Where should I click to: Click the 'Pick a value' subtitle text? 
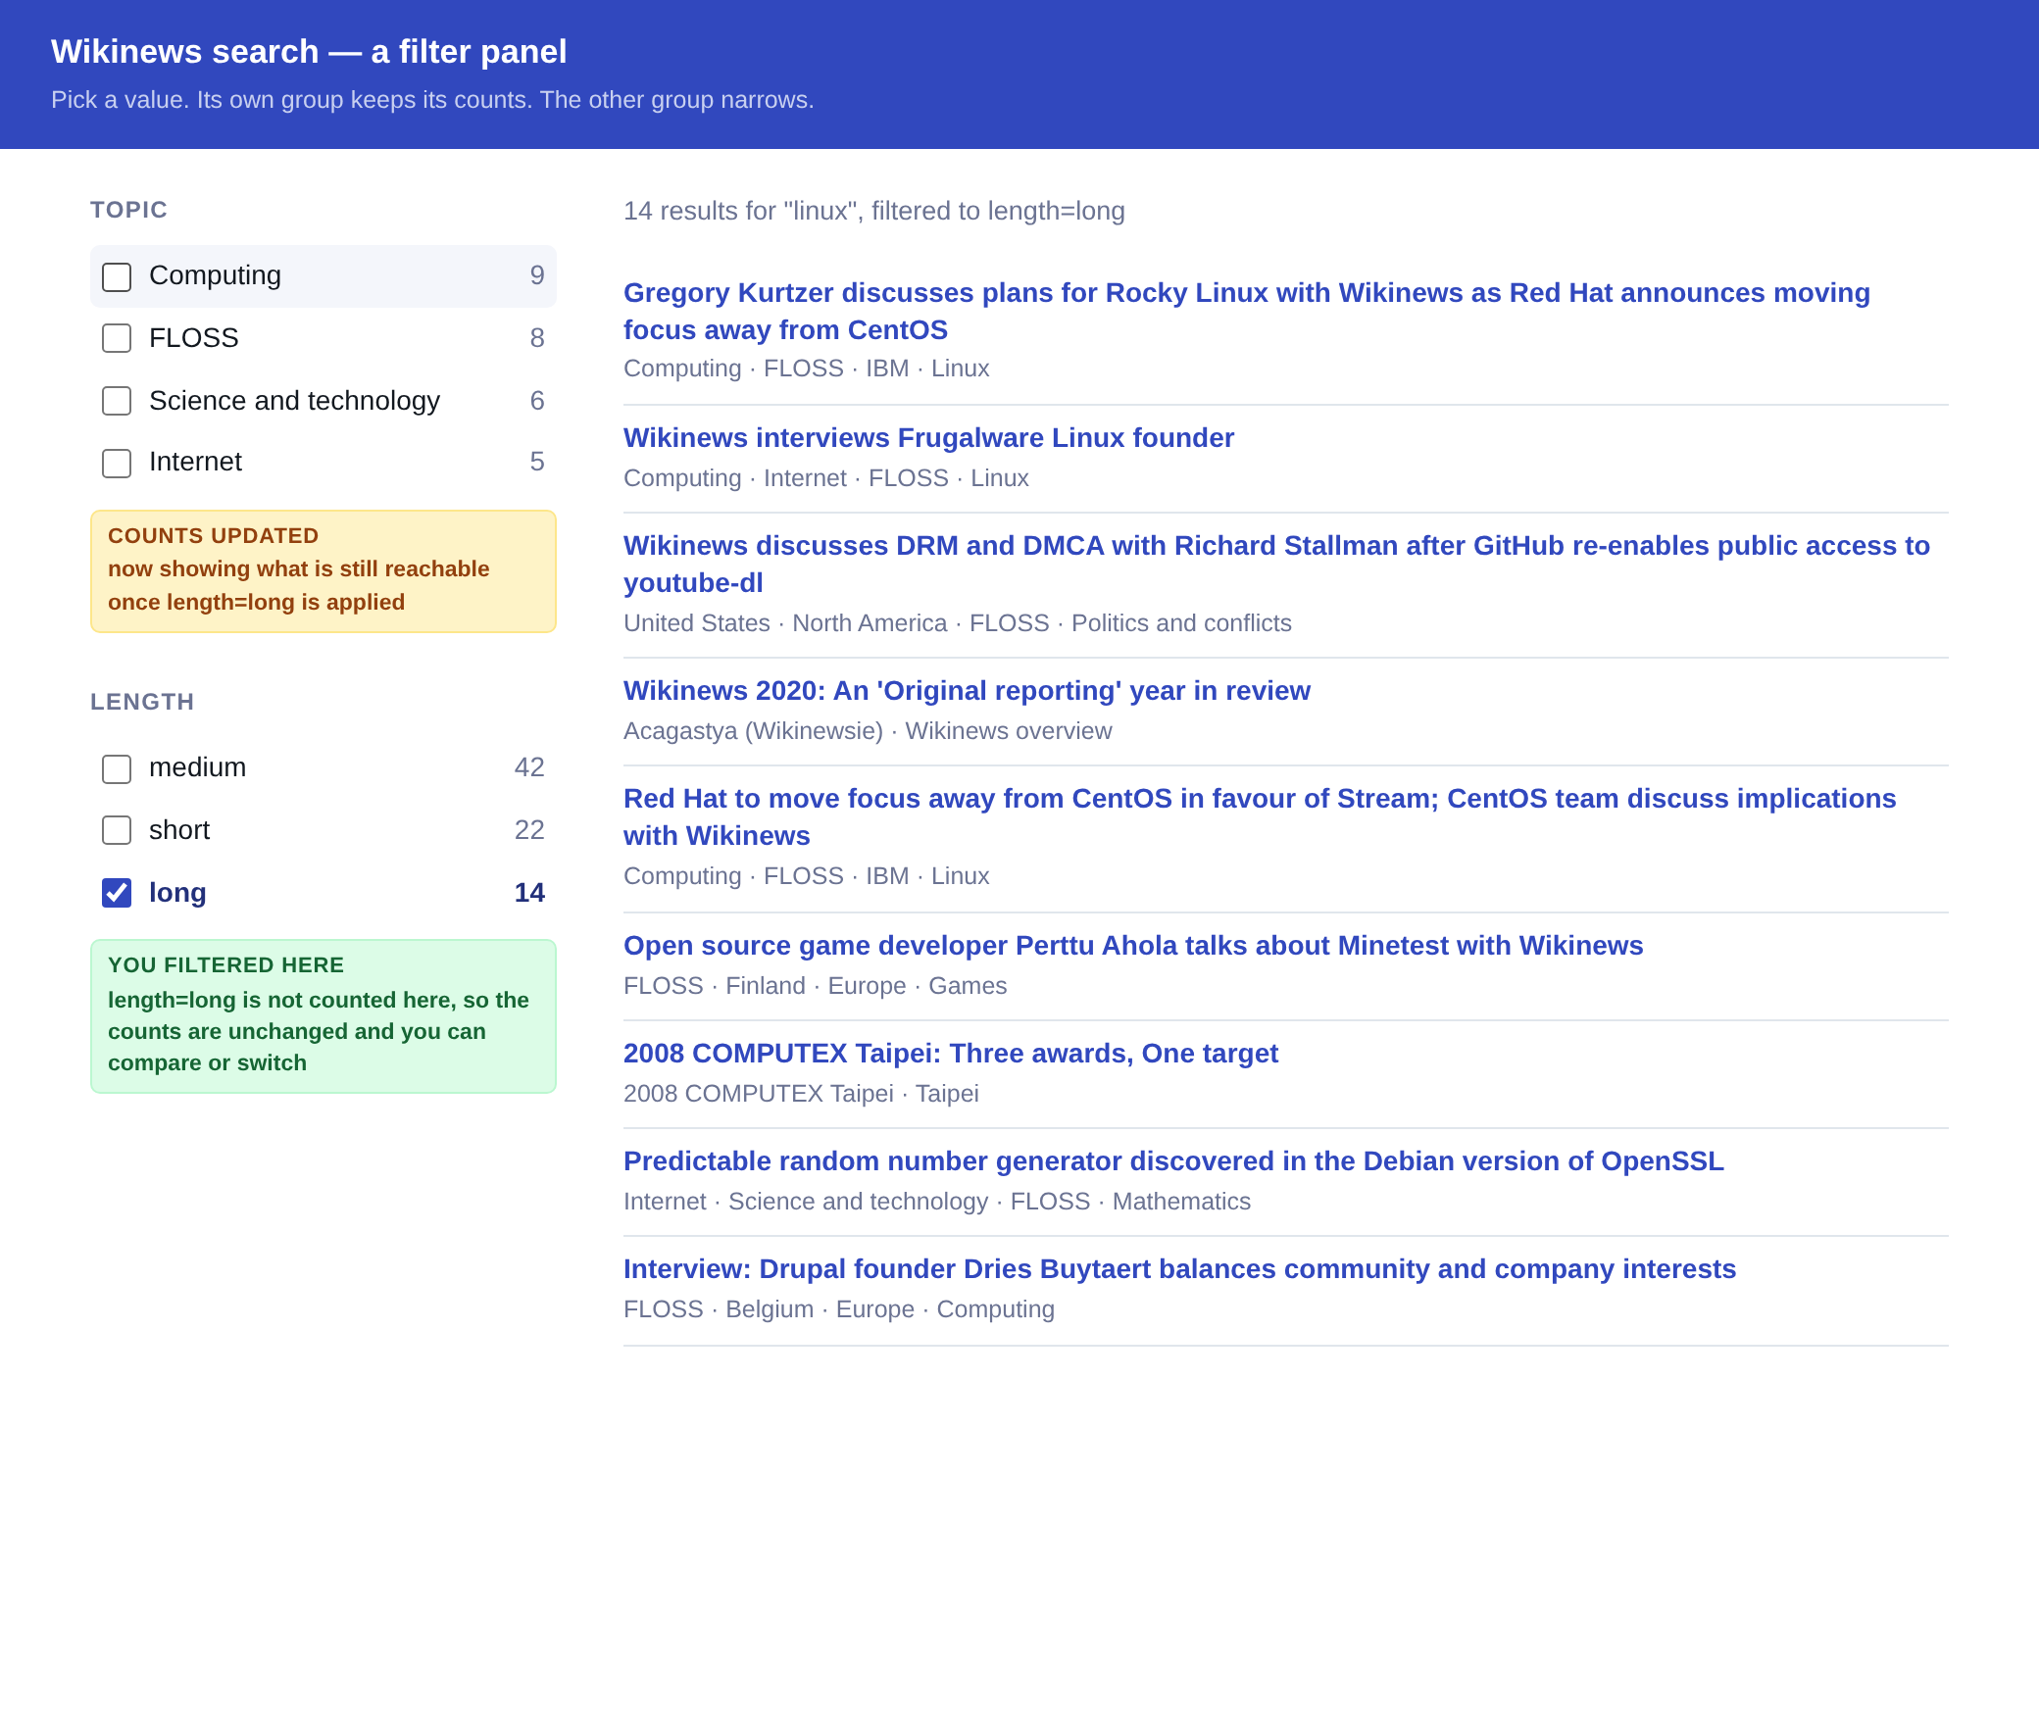(x=432, y=100)
